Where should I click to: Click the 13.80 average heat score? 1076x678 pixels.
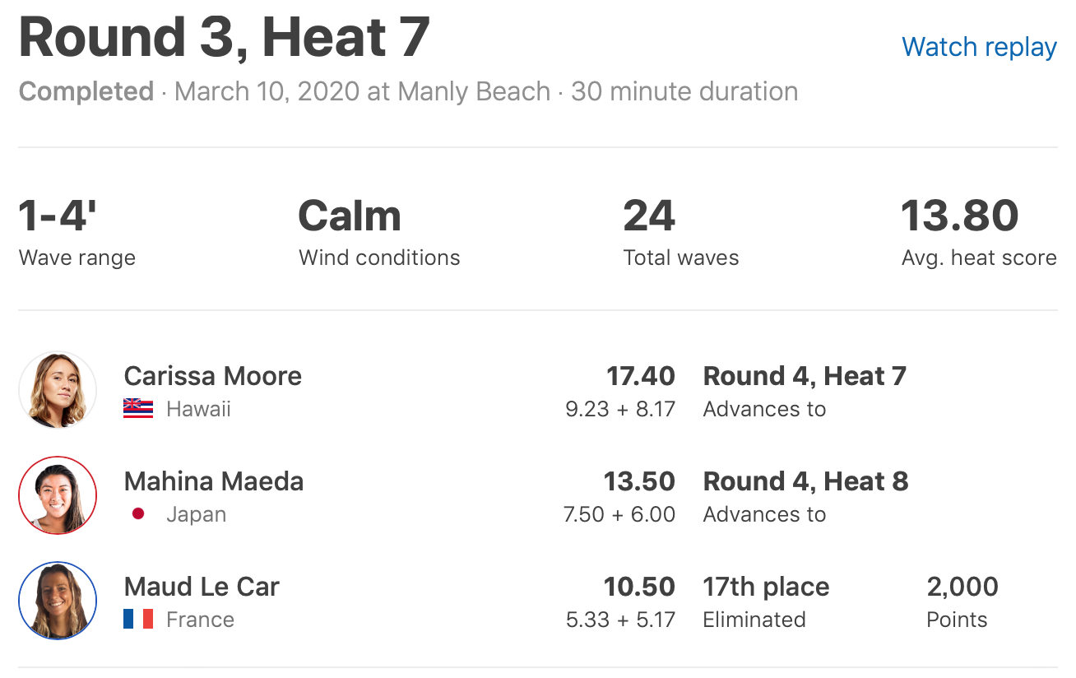(x=959, y=216)
